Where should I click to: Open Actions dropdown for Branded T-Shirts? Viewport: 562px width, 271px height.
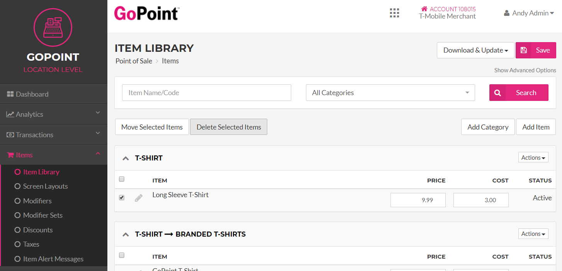pos(533,234)
